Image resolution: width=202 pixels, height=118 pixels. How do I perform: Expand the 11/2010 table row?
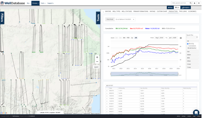pyautogui.click(x=107, y=99)
